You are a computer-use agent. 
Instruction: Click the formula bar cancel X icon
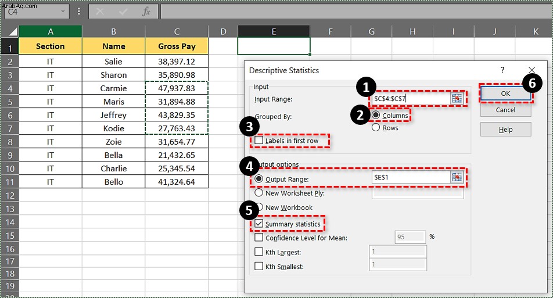[100, 12]
